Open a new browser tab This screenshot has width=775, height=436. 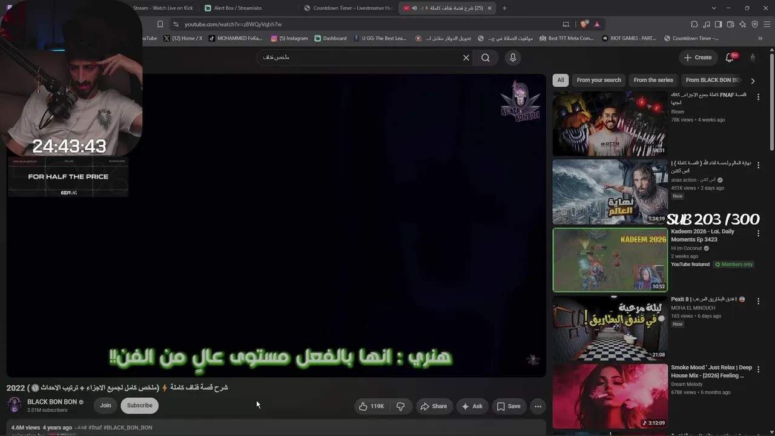tap(504, 8)
